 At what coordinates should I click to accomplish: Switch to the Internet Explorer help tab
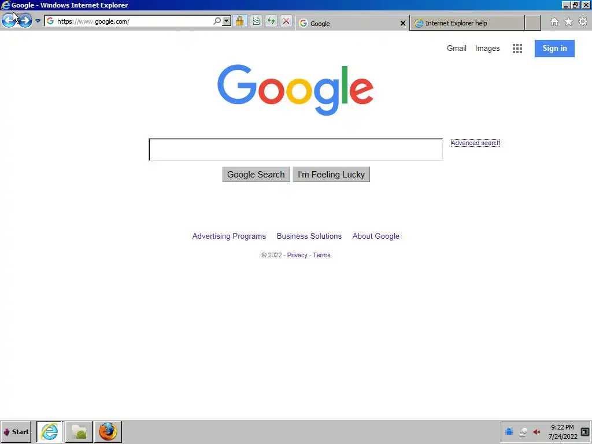tap(467, 23)
